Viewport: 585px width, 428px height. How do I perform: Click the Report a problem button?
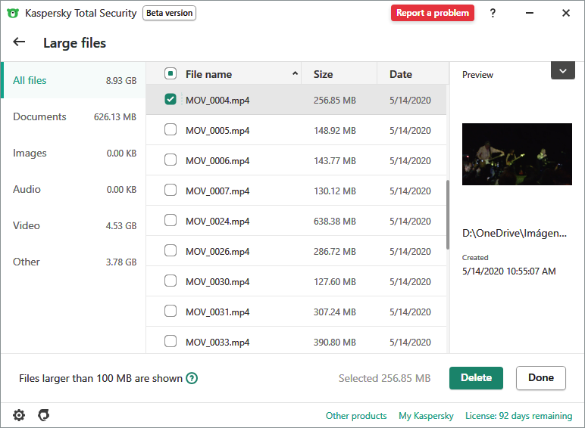point(432,13)
